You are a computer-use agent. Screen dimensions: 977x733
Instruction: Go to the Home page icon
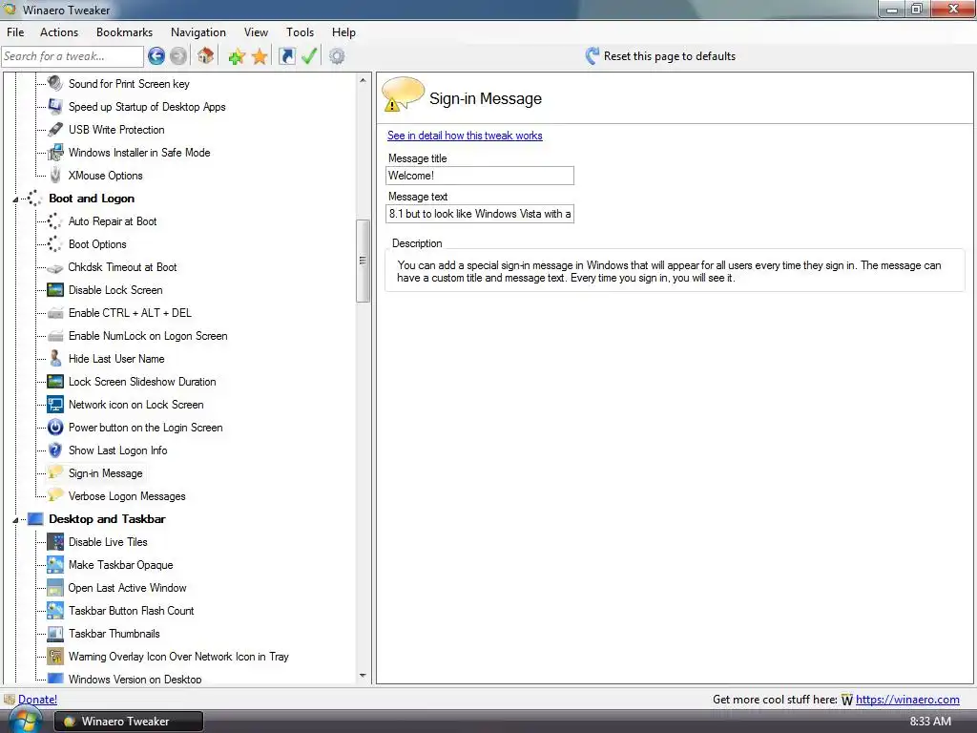[206, 56]
